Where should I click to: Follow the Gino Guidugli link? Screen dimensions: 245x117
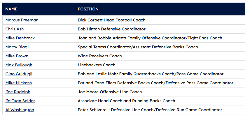19,74
